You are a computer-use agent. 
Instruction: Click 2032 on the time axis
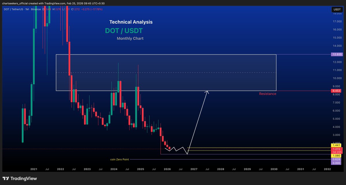coord(327,169)
